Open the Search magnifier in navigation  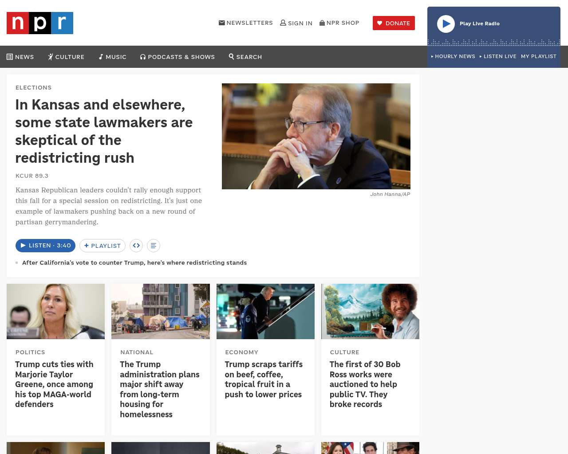(245, 57)
